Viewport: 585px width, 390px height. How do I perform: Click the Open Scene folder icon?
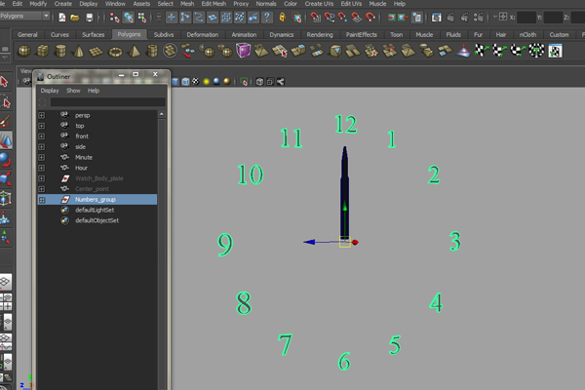point(75,18)
